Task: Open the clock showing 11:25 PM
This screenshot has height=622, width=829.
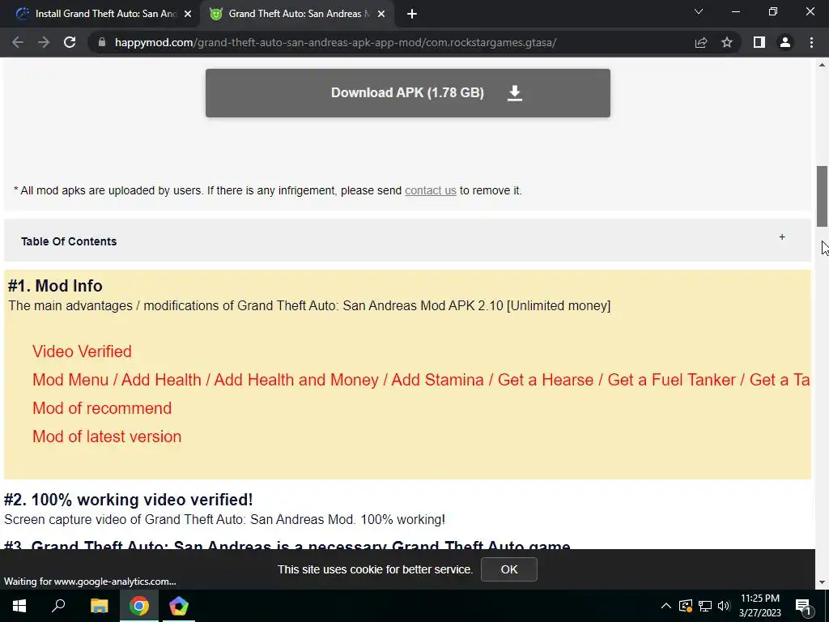Action: (759, 606)
